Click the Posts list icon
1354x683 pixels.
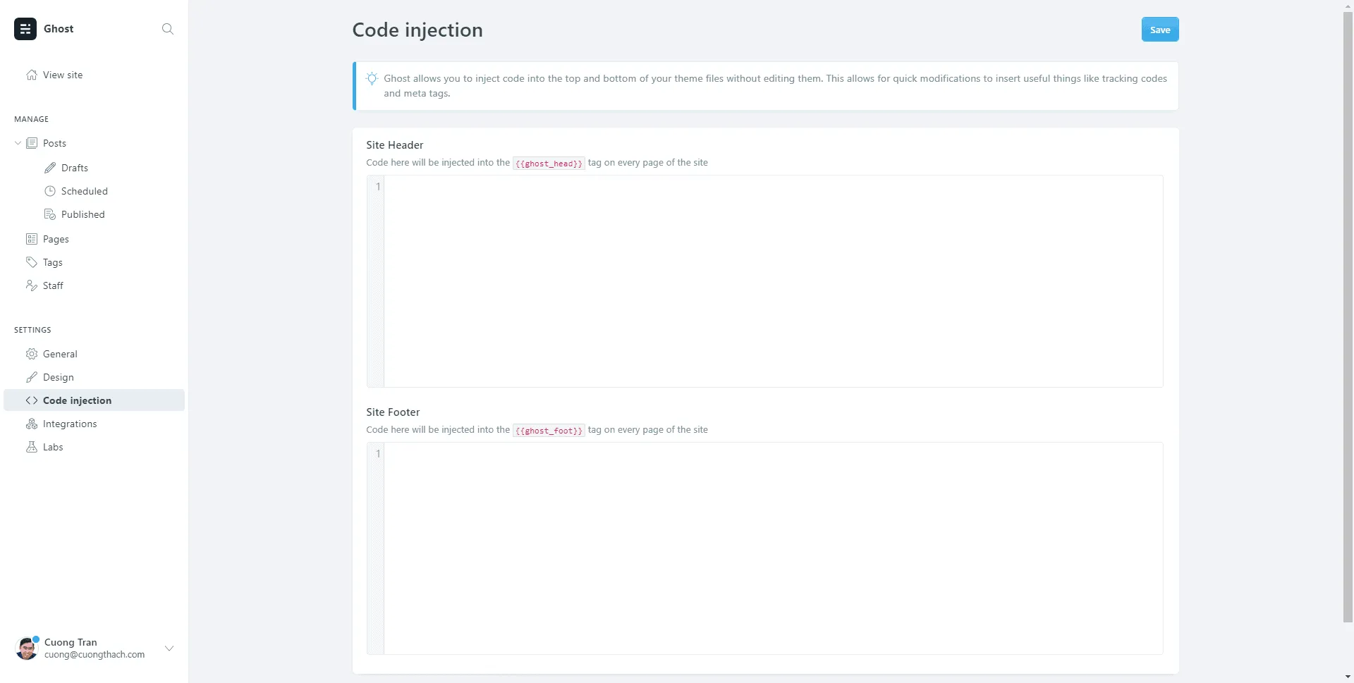tap(32, 143)
